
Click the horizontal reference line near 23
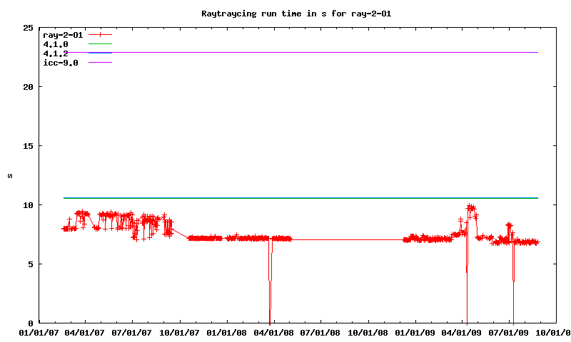coord(321,52)
